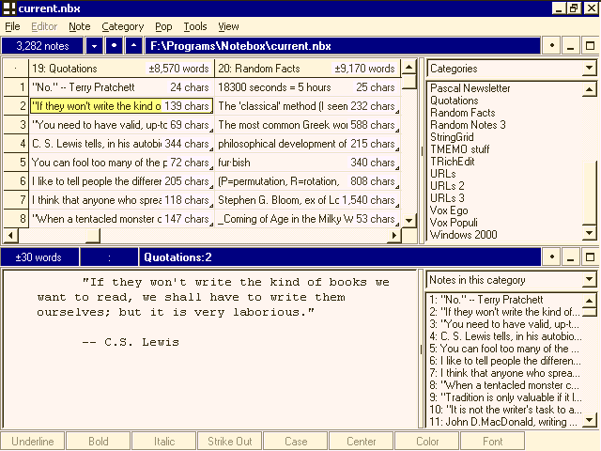Select 'URLs 2' category
The height and width of the screenshot is (451, 601).
point(447,186)
